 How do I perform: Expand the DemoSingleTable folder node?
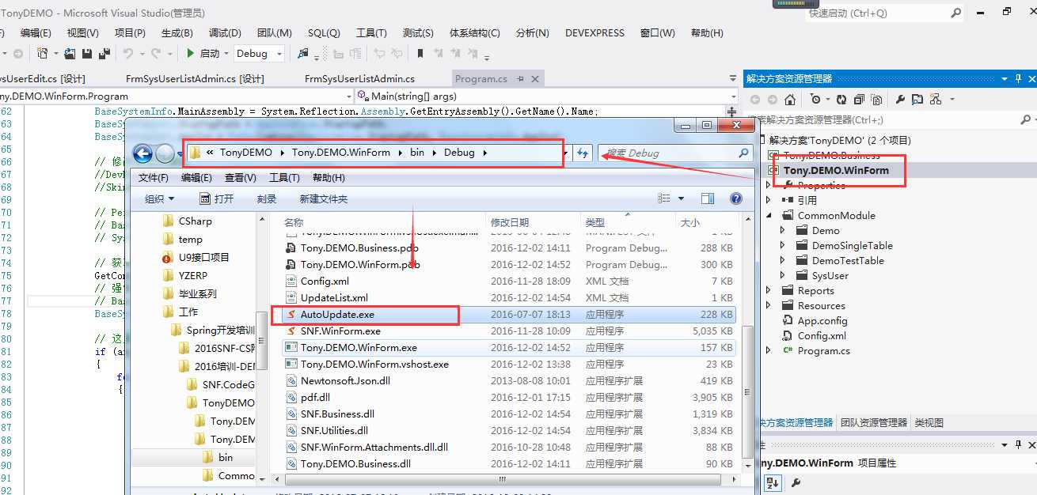click(x=783, y=245)
